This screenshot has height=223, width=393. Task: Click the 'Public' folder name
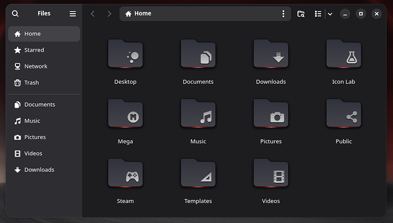343,141
